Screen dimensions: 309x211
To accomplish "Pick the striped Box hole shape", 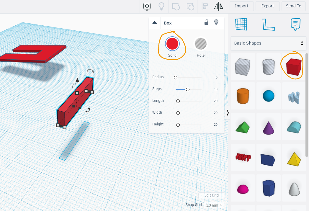I will point(243,67).
